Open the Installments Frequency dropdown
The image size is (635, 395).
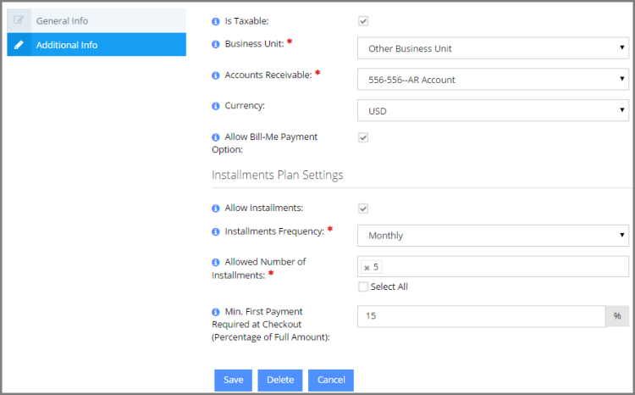click(493, 236)
